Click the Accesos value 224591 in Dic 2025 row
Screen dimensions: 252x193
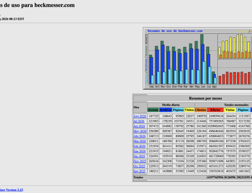click(153, 156)
